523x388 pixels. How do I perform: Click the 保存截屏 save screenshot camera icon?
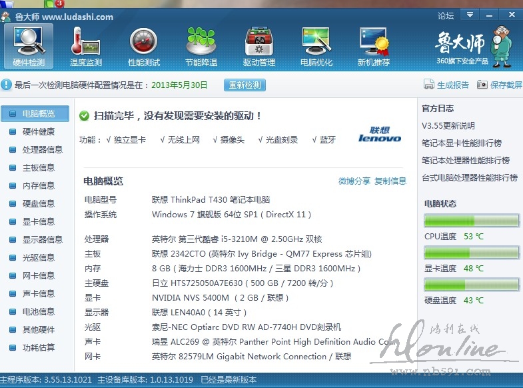[x=482, y=85]
